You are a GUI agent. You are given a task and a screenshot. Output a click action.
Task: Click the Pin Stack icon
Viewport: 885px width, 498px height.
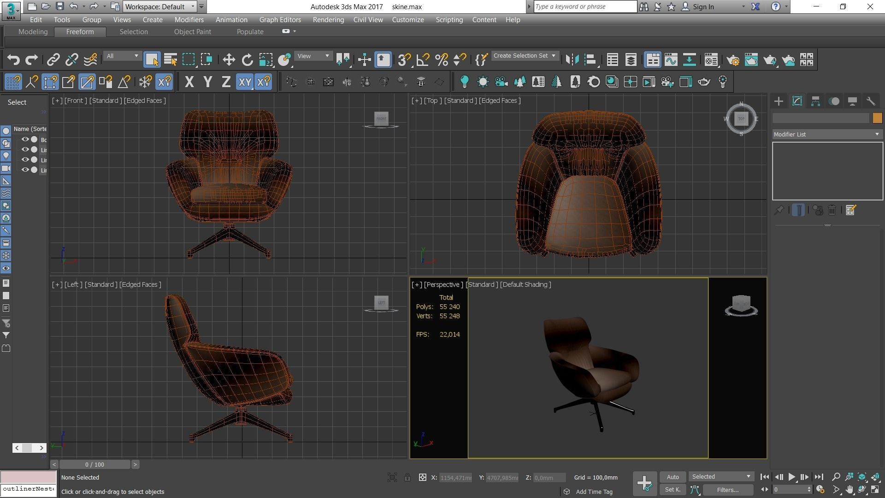tap(779, 210)
